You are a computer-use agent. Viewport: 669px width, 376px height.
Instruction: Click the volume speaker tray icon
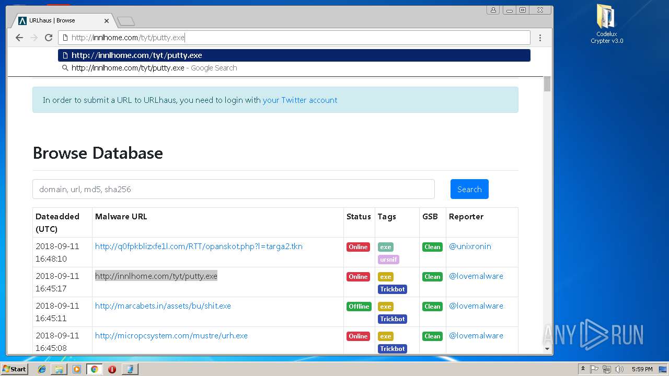pos(619,369)
